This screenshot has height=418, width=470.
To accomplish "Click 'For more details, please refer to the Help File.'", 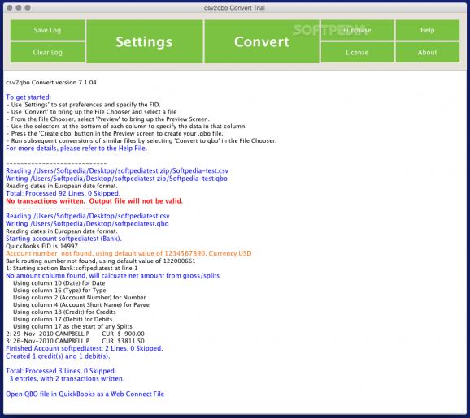I will tap(76, 149).
